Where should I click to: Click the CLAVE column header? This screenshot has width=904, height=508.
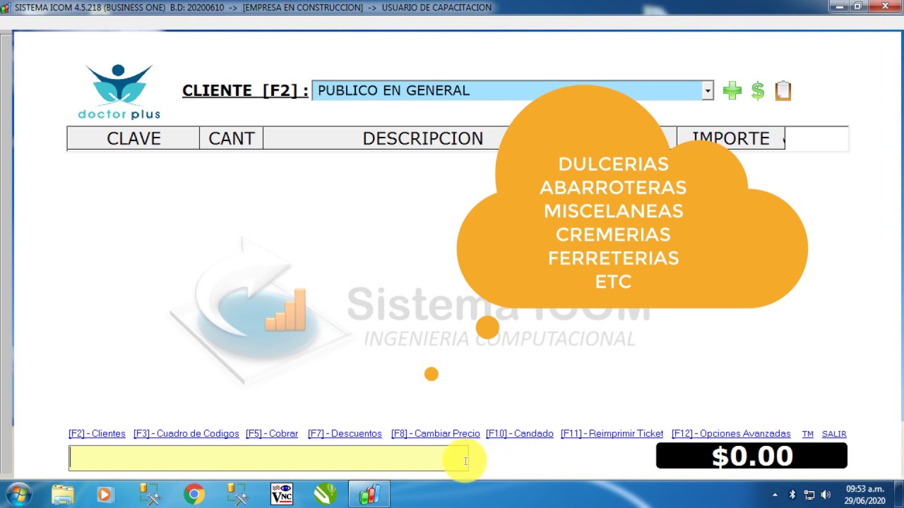133,138
